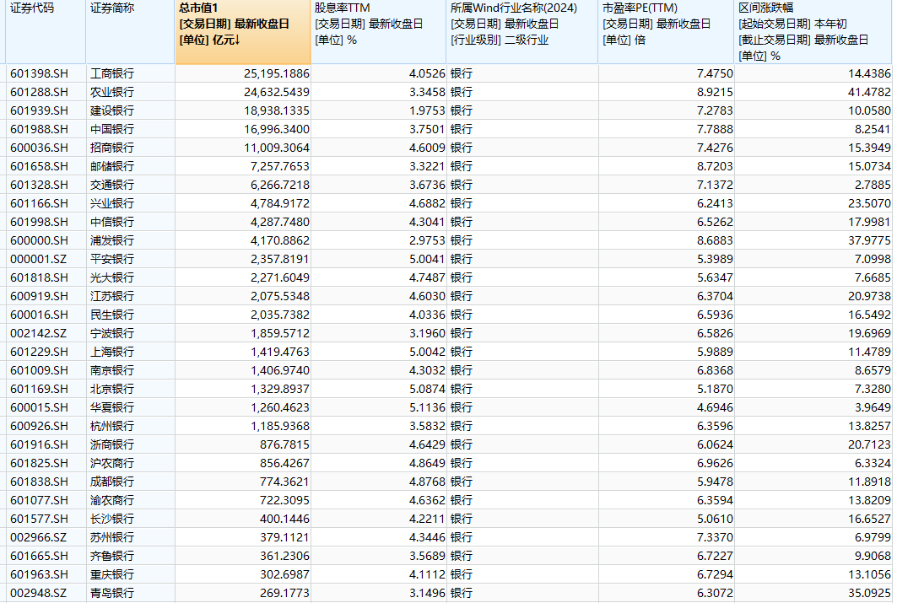Select the 光大银行 name cell

click(112, 277)
